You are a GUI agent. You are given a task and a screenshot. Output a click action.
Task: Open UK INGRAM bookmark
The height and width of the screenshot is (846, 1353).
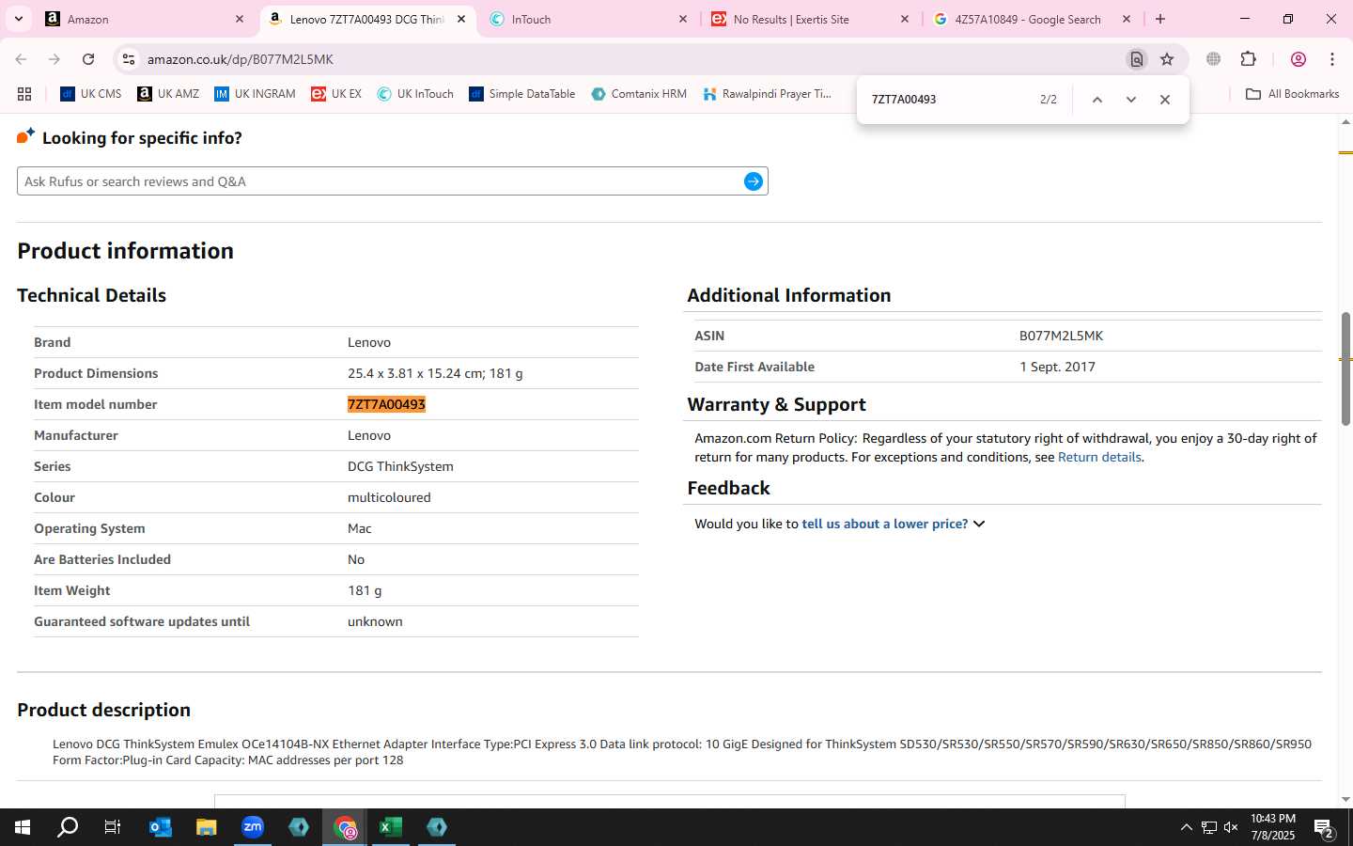pyautogui.click(x=255, y=94)
